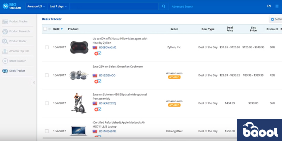
Task: Open the EN language selector
Action: 269,6
